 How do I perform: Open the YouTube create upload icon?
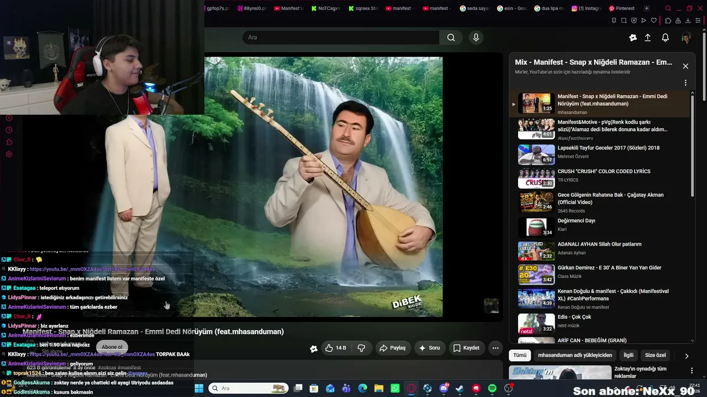[x=648, y=37]
